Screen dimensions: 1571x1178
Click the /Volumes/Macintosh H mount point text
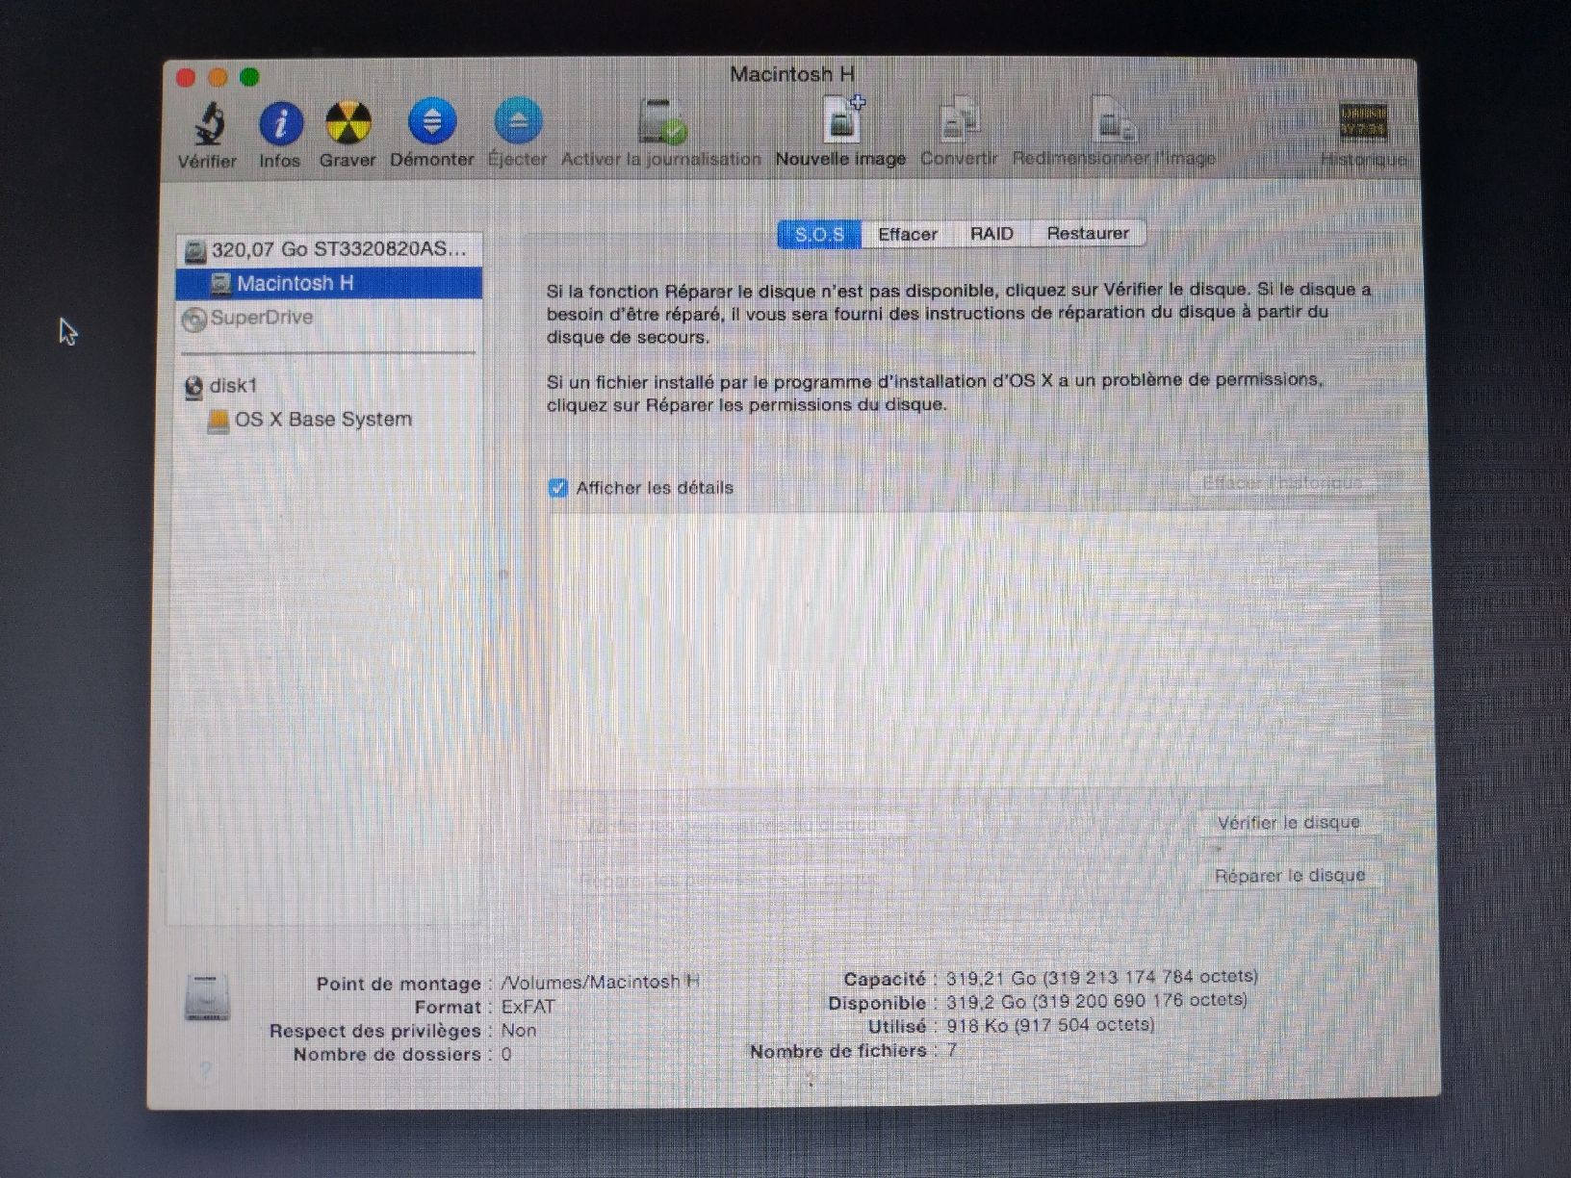coord(601,983)
